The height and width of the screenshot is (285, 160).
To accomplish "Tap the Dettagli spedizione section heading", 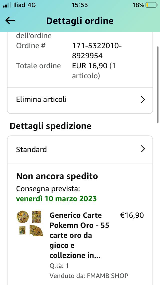I will (50, 126).
